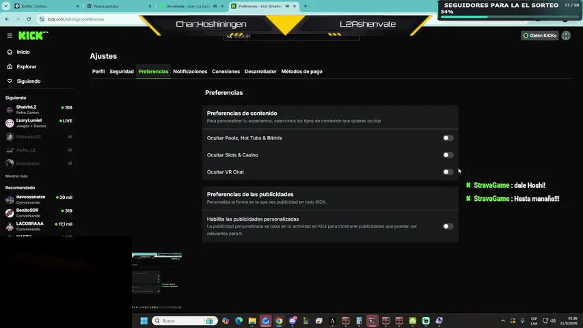
Task: Close the Nueva pestaña tab
Action: click(150, 6)
